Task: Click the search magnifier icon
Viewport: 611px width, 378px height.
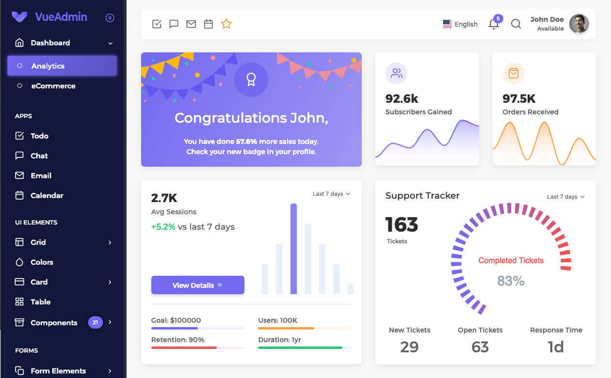Action: pos(516,24)
